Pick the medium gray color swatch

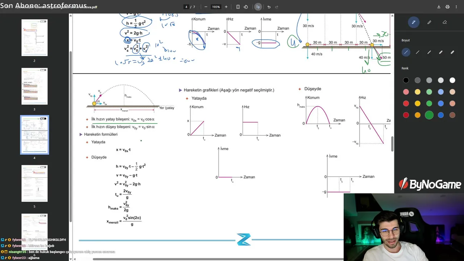point(429,80)
